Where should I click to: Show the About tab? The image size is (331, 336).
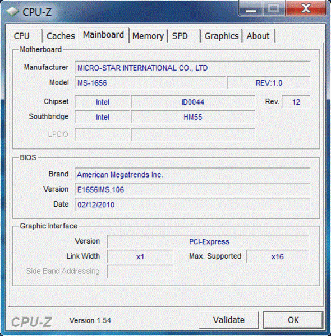[258, 36]
